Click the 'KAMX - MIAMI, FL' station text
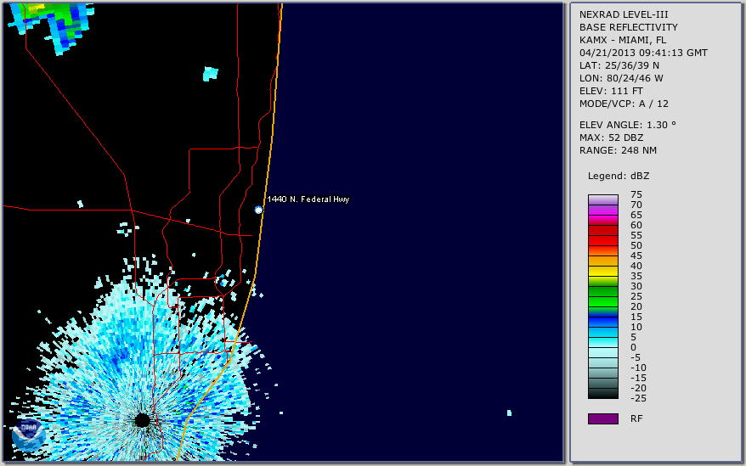This screenshot has height=466, width=746. 623,40
